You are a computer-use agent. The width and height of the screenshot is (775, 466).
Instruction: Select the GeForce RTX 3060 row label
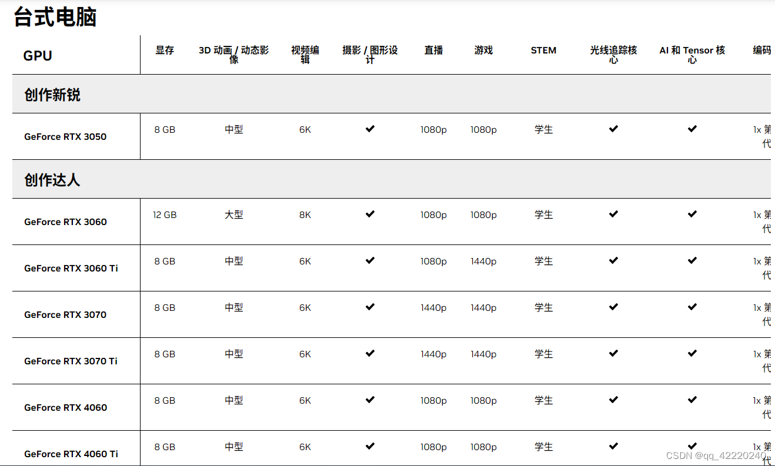[x=65, y=222]
